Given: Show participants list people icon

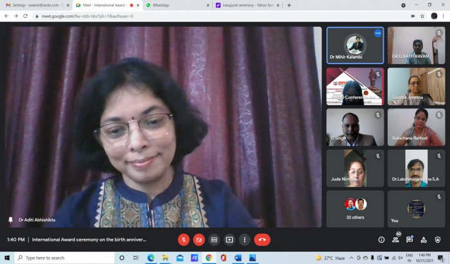Looking at the screenshot, I should coord(395,240).
